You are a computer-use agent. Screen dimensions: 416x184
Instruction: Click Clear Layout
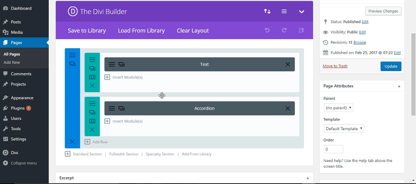(193, 30)
